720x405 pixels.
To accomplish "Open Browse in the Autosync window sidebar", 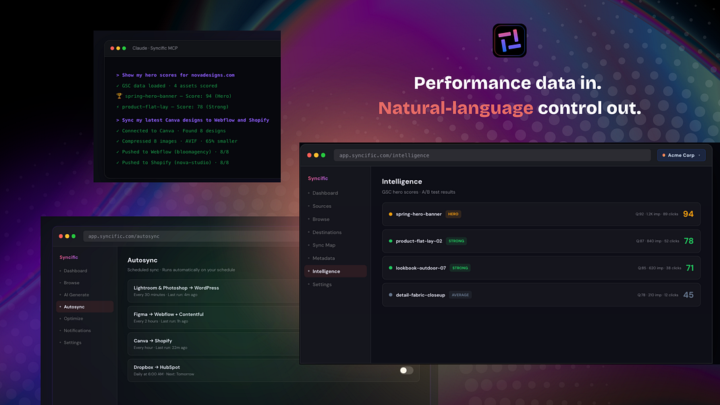I will click(x=71, y=283).
